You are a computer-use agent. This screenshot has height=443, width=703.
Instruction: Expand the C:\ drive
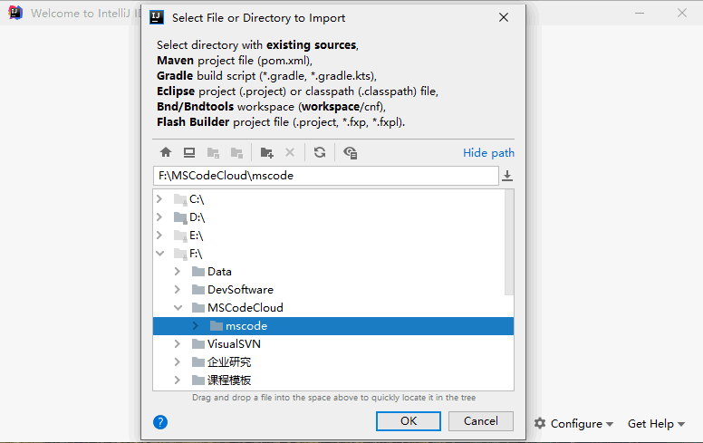(159, 199)
